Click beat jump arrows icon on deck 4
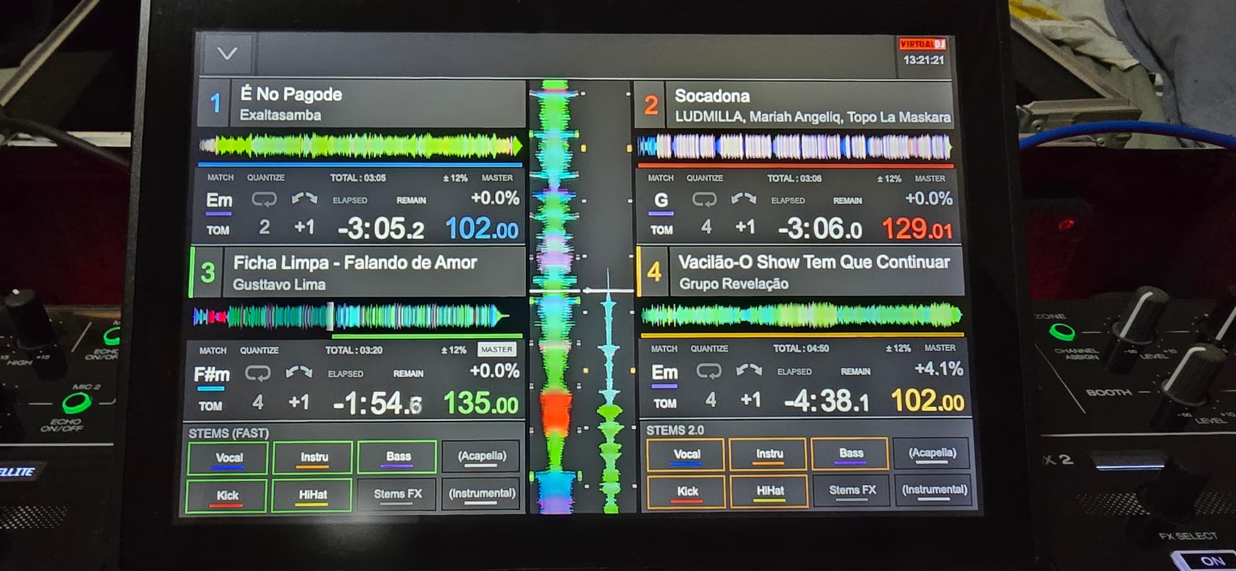 tap(749, 370)
